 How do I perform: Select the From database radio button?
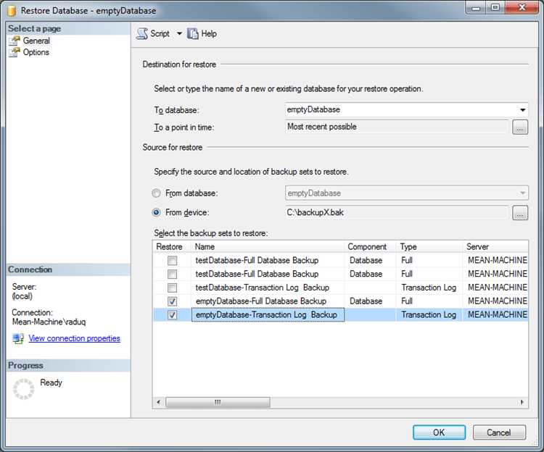[156, 193]
